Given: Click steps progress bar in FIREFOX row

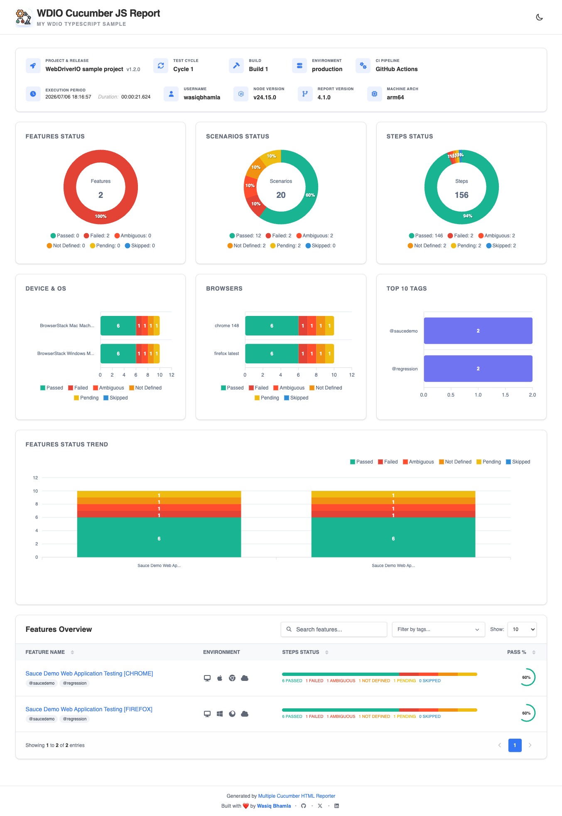Looking at the screenshot, I should click(x=380, y=710).
